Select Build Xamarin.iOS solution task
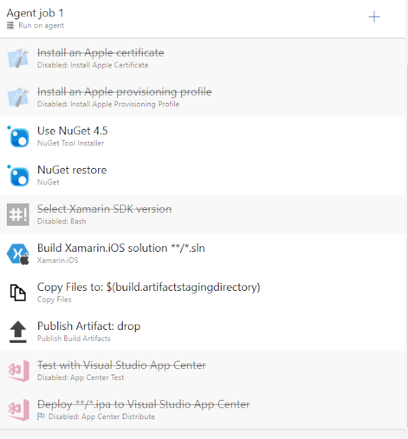 pyautogui.click(x=202, y=253)
